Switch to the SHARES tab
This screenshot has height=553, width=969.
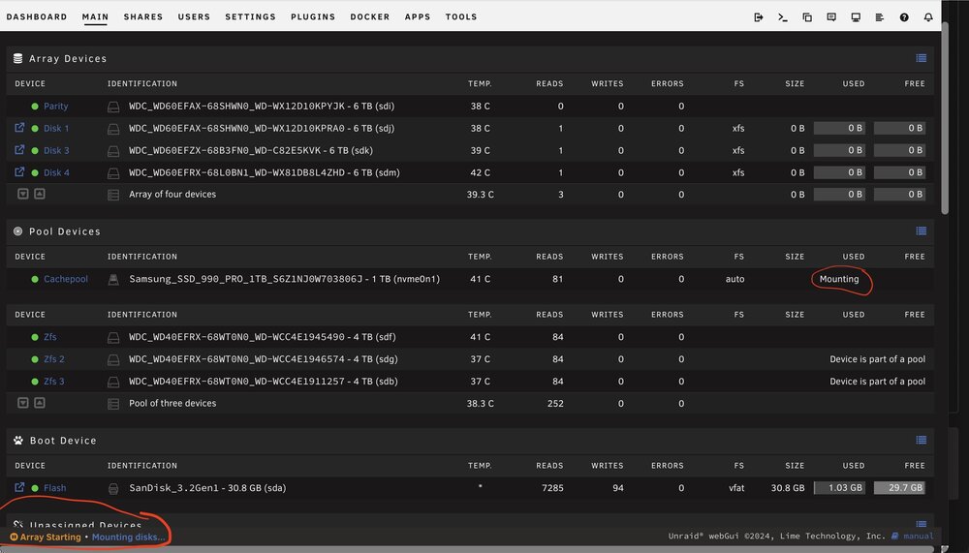coord(143,16)
